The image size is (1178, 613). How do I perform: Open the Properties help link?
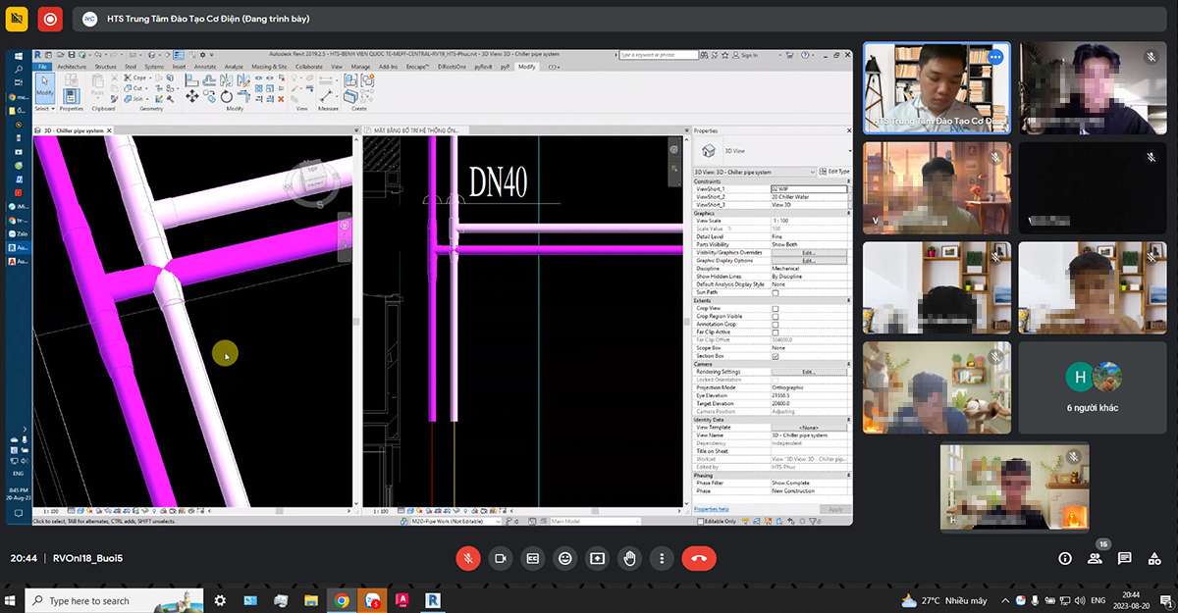click(x=712, y=509)
